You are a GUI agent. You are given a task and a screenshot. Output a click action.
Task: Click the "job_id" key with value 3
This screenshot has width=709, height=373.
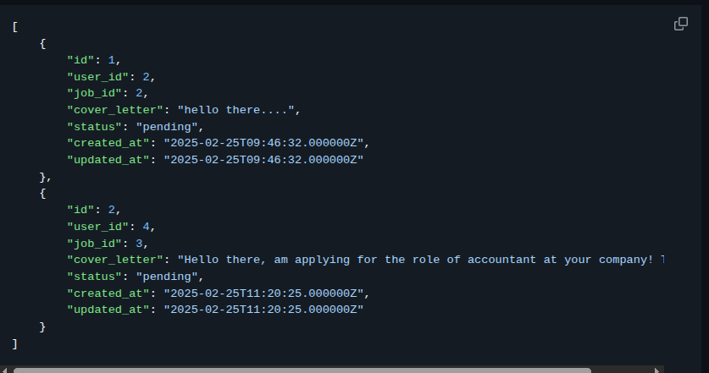[95, 244]
